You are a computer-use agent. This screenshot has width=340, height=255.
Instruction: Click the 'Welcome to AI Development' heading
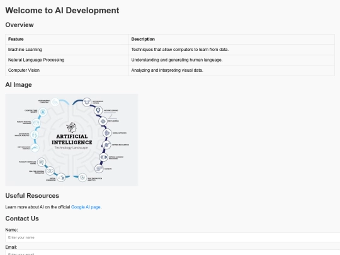coord(62,11)
